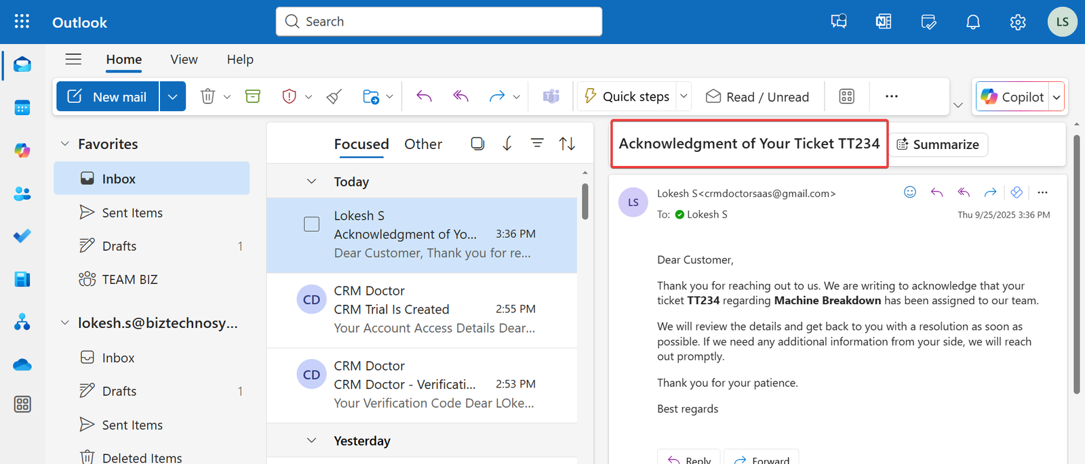
Task: Toggle the select all messages icon
Action: (x=477, y=144)
